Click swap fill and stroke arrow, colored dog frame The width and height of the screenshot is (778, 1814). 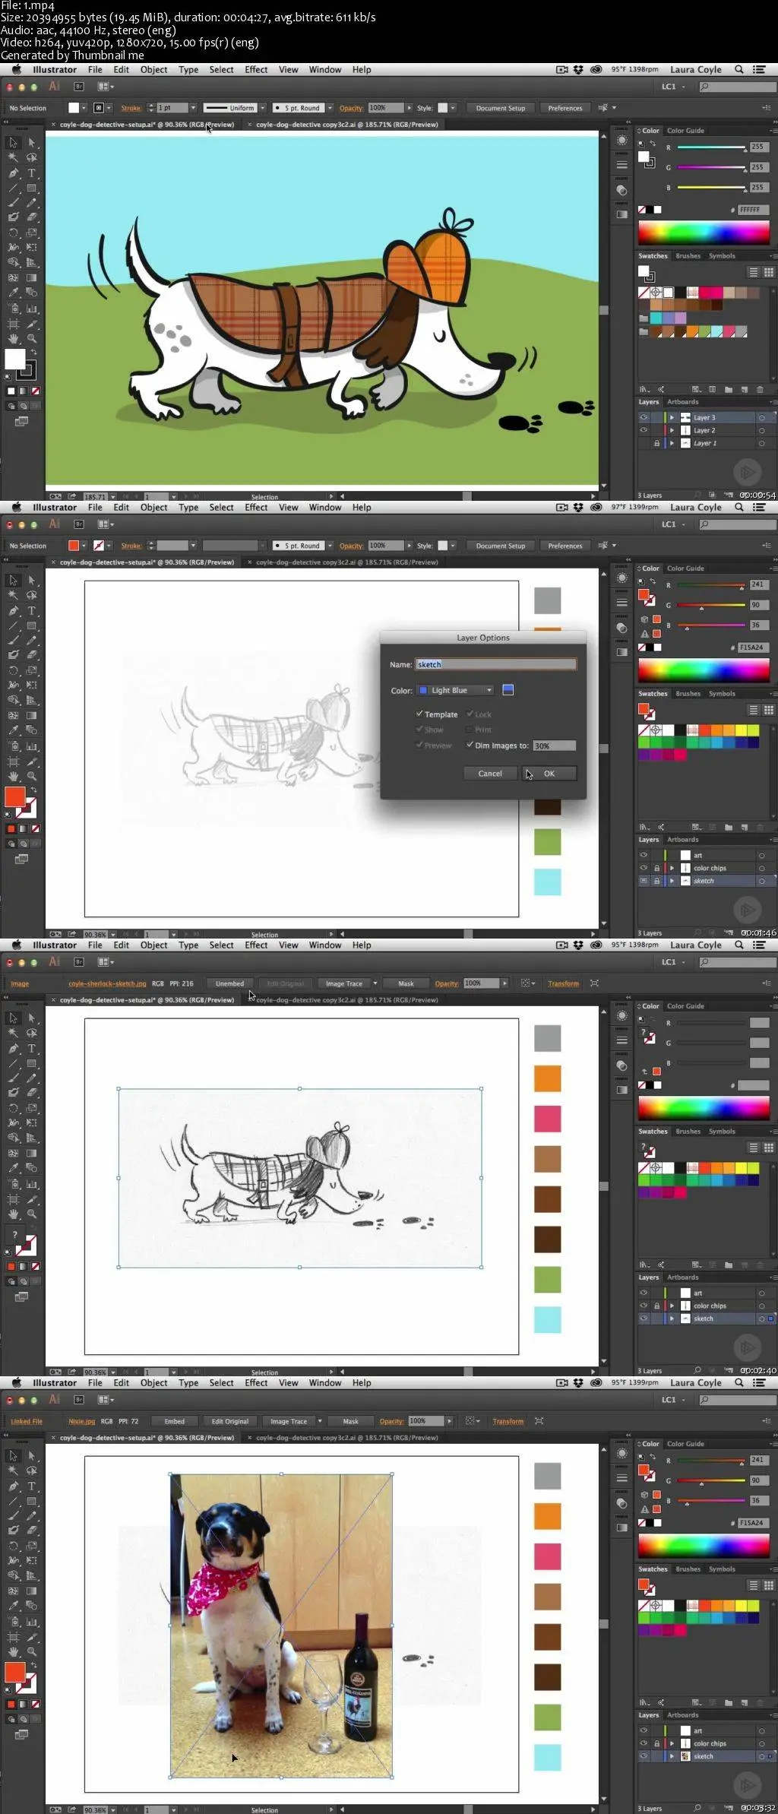pos(33,353)
